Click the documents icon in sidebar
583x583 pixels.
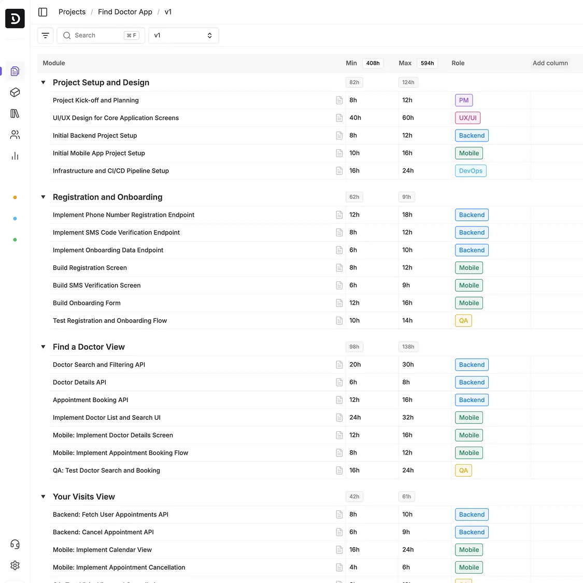[x=15, y=71]
